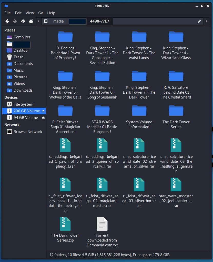Screen dimensions: 213x262
Task: Open the Go menu
Action: coord(40,13)
